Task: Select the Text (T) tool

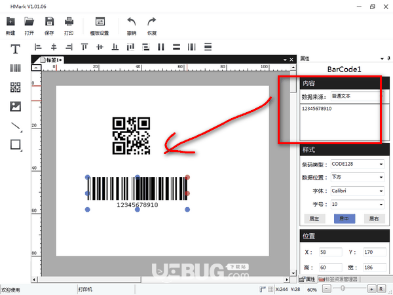Action: [15, 49]
